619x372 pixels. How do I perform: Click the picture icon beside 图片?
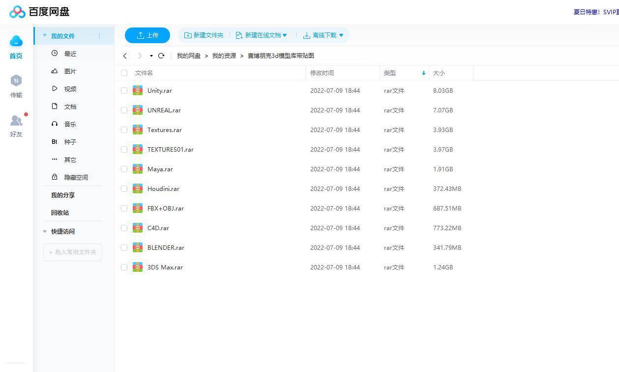click(55, 71)
